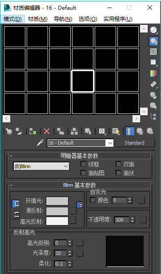Click sample slots scrollbar down arrow
Viewport: 161px width, 274px height.
click(144, 111)
